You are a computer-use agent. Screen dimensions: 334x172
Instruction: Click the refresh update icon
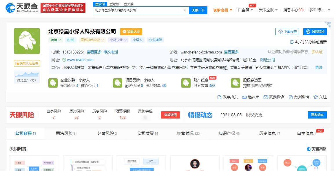click(x=292, y=42)
